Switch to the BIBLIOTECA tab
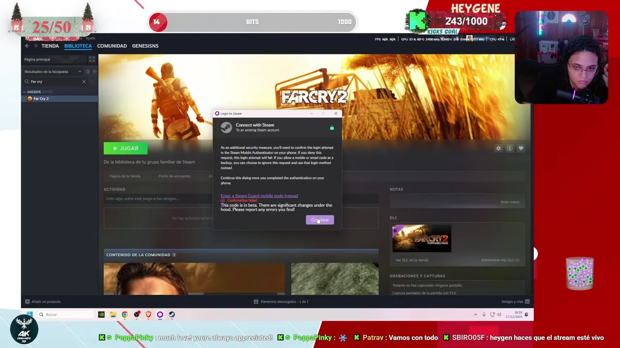The image size is (620, 348). click(78, 46)
